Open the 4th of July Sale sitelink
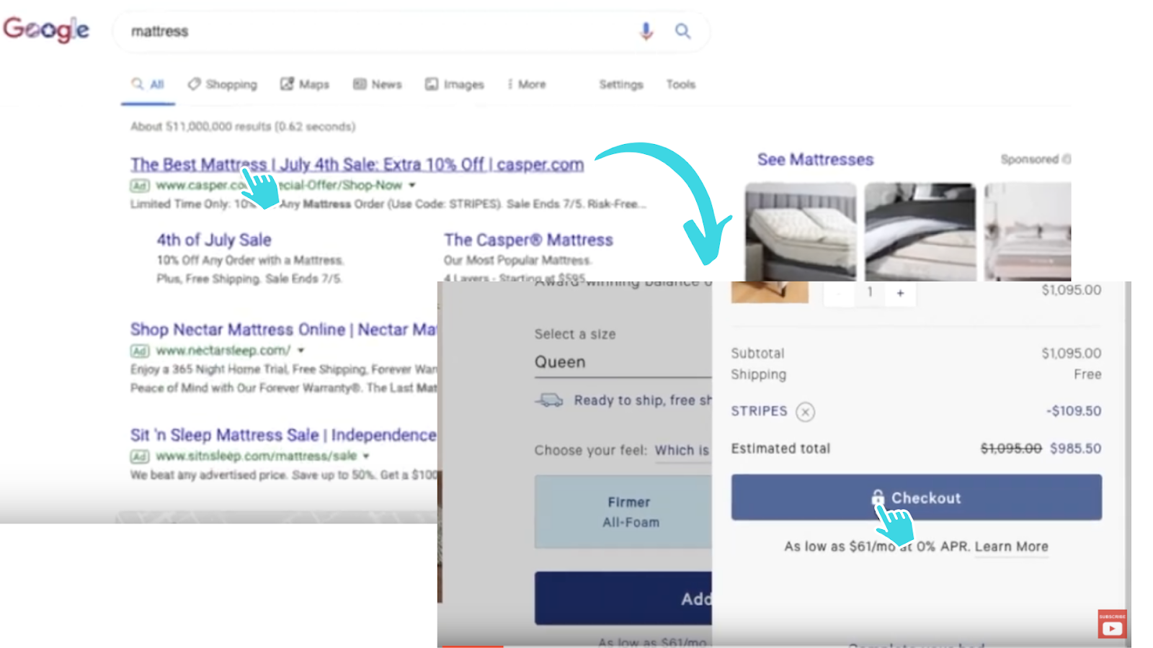The image size is (1153, 648). [214, 240]
